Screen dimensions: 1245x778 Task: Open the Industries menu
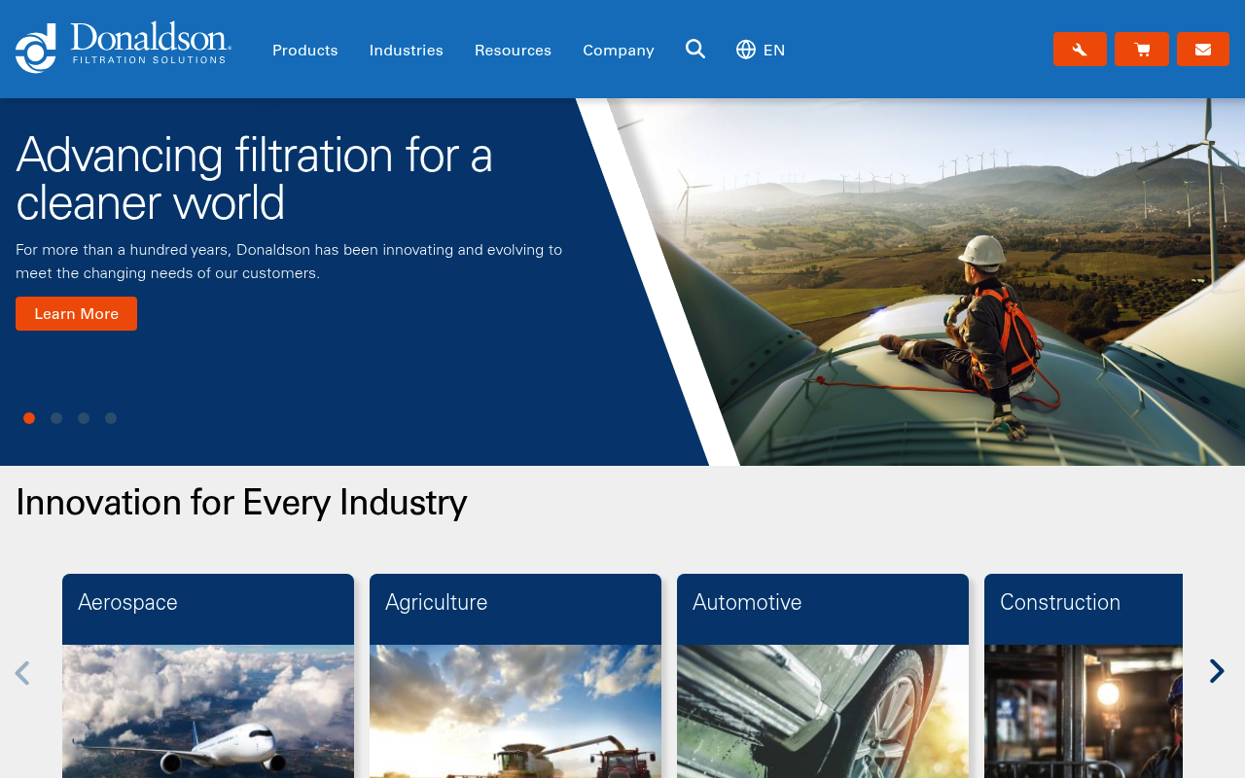(407, 50)
